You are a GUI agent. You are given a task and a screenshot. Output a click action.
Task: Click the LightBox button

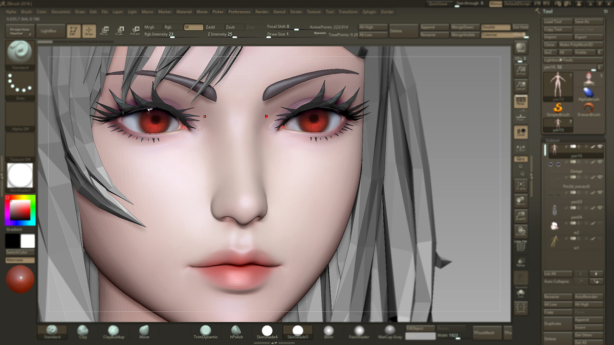50,31
